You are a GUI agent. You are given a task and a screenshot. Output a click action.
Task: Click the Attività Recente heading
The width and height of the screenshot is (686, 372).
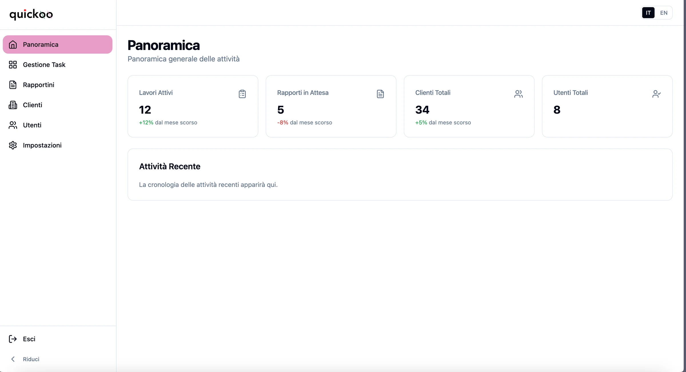click(x=169, y=166)
